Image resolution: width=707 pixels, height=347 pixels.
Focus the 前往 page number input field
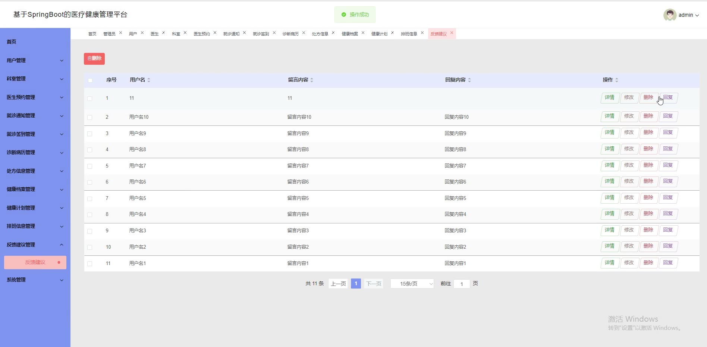(x=462, y=284)
